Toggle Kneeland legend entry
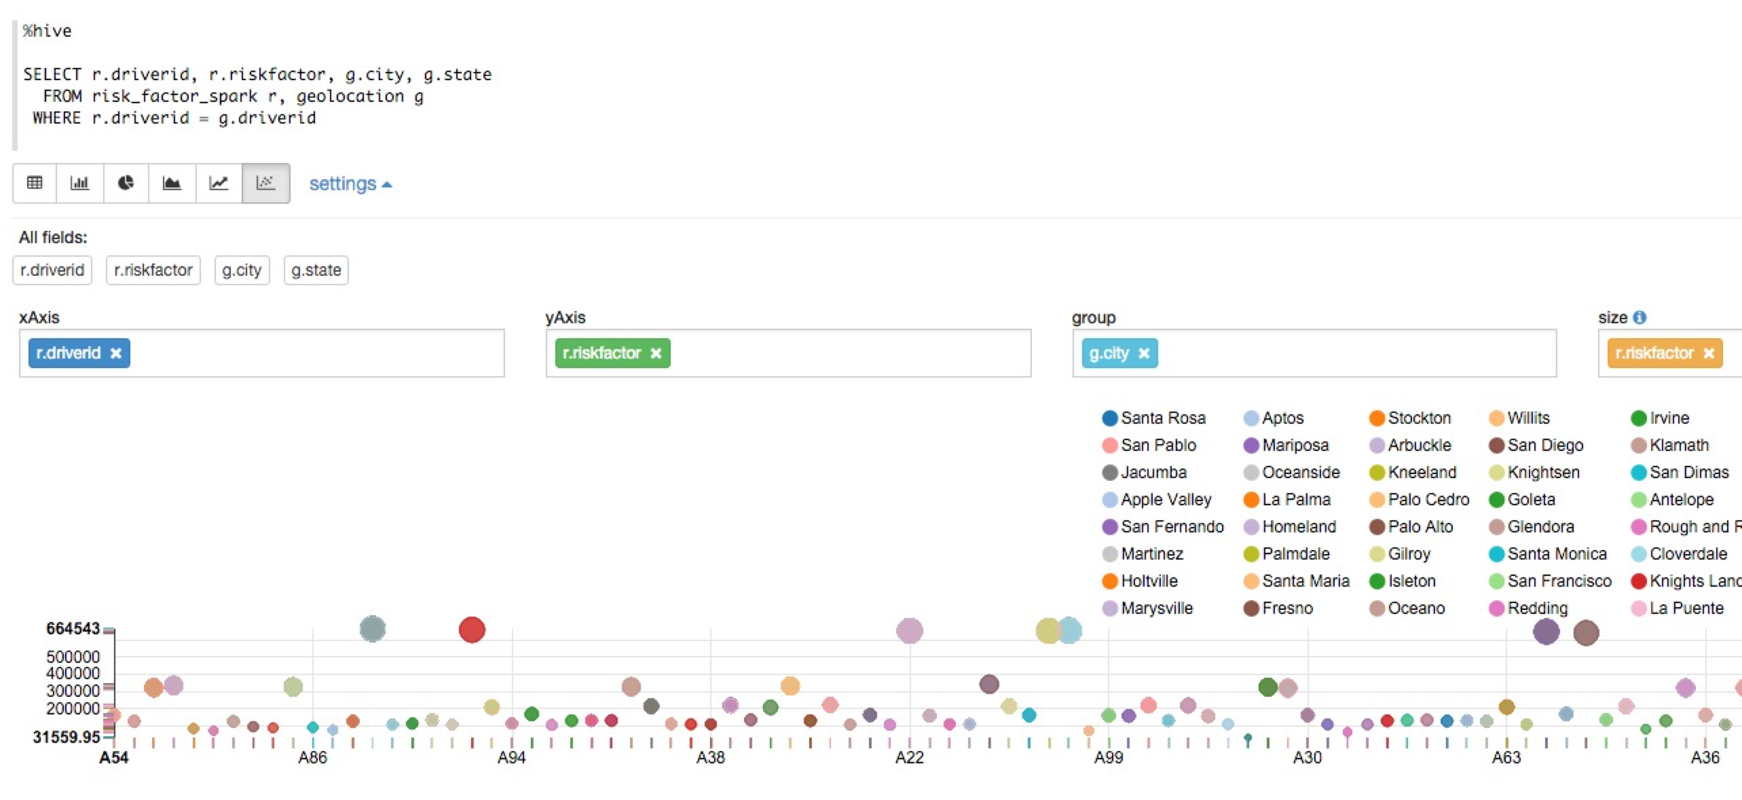This screenshot has height=800, width=1742. point(1413,472)
